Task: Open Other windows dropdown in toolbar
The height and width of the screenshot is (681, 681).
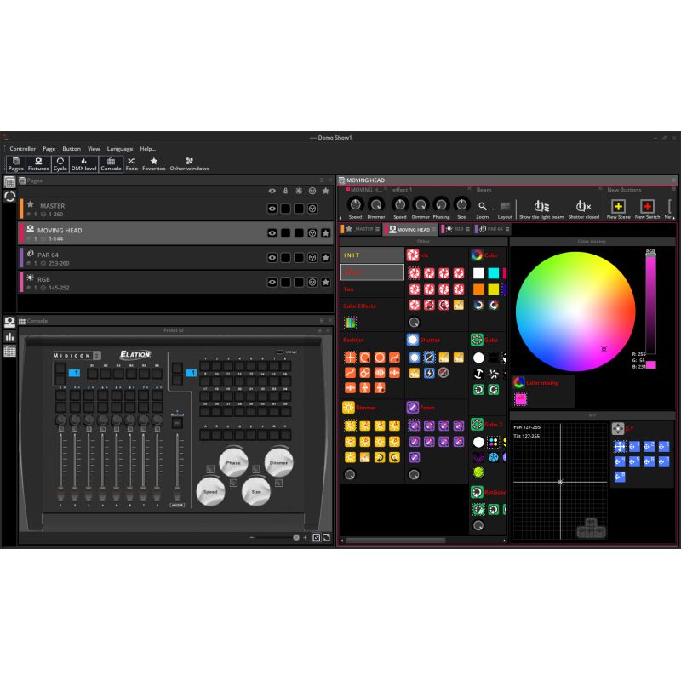Action: 189,163
